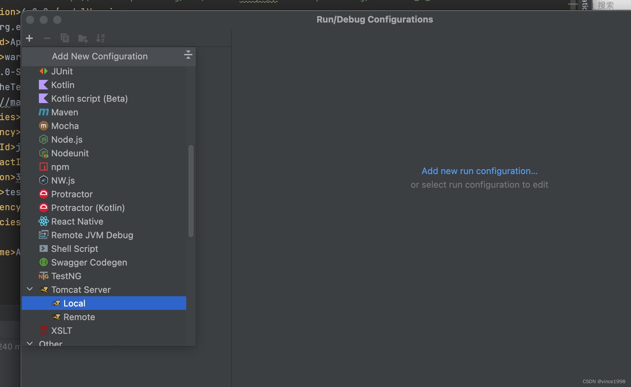Click the Mocha icon
The width and height of the screenshot is (631, 387).
point(44,126)
